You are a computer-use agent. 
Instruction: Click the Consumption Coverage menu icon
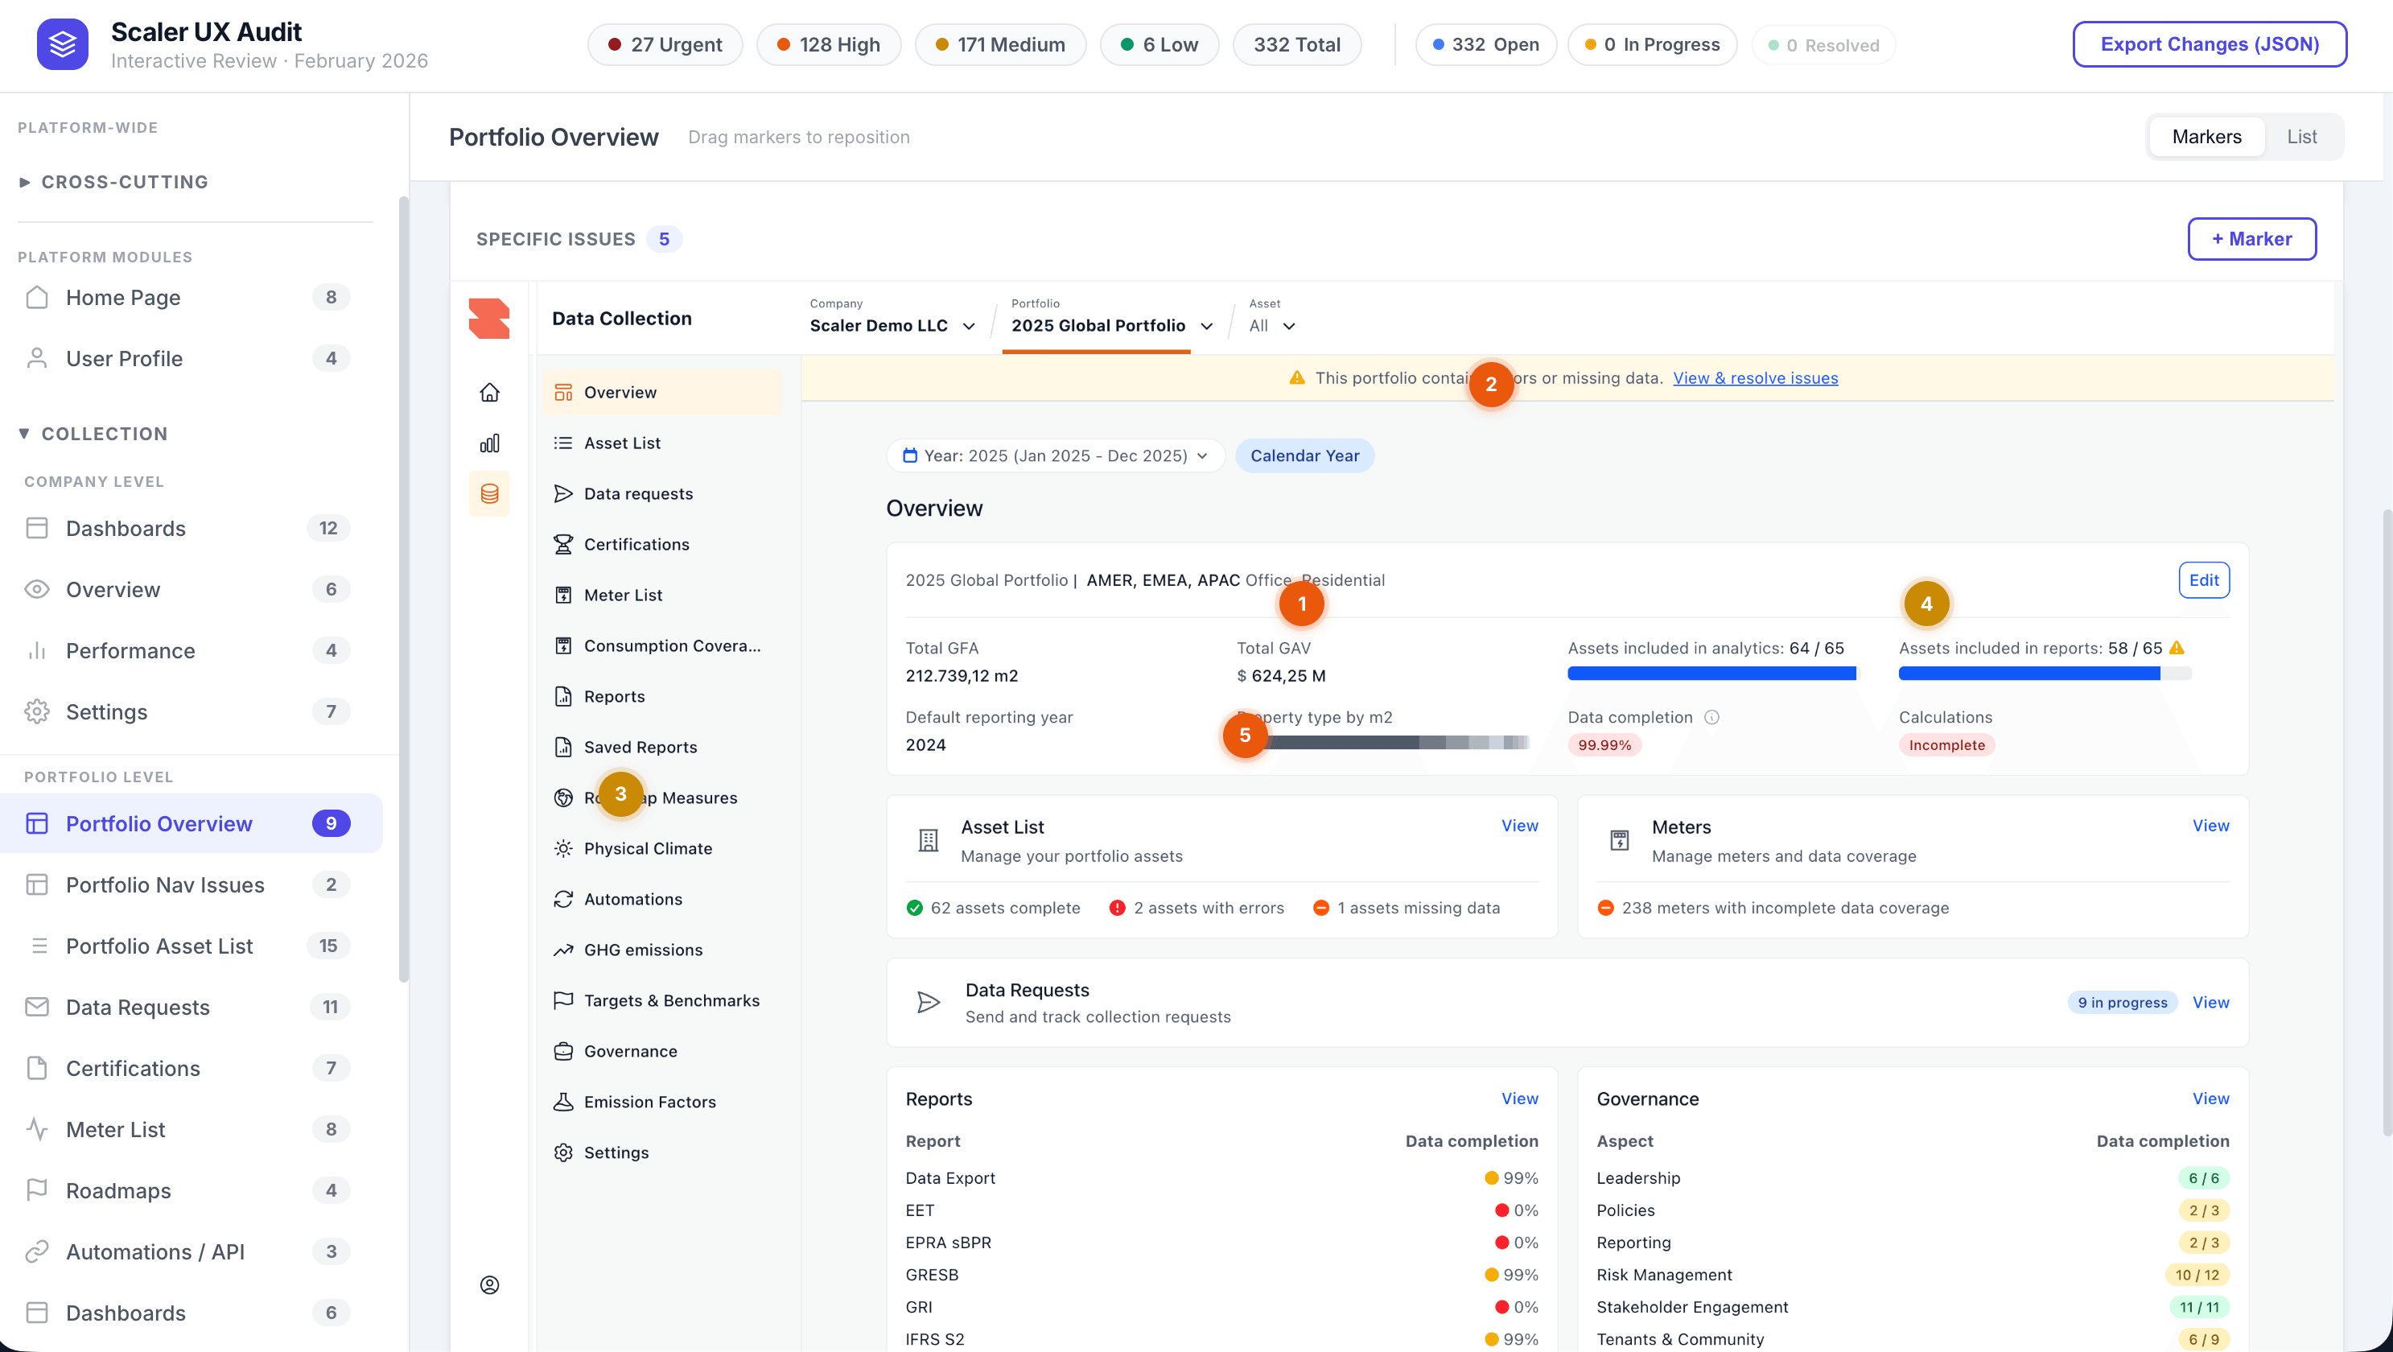pyautogui.click(x=563, y=645)
